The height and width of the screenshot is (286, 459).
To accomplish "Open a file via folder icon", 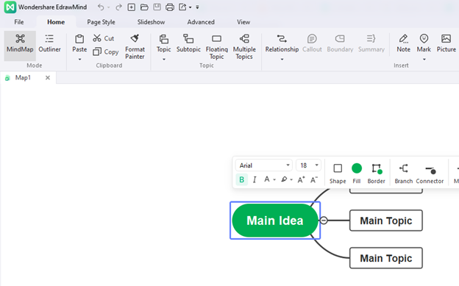I will pyautogui.click(x=144, y=7).
